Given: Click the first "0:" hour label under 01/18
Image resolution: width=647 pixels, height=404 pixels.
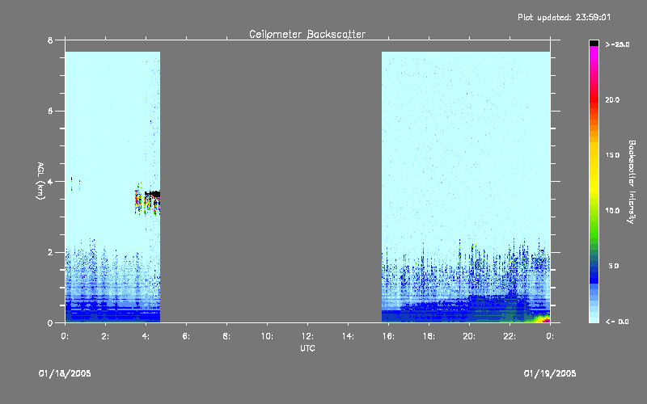Looking at the screenshot, I should pos(66,336).
